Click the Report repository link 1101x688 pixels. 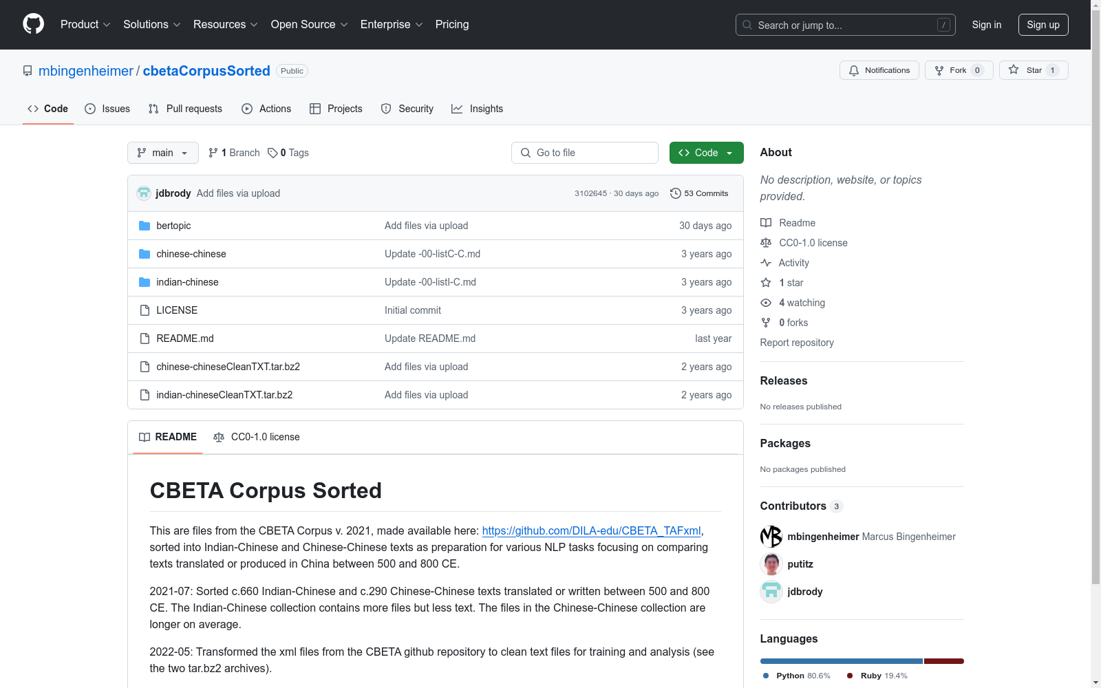click(797, 343)
